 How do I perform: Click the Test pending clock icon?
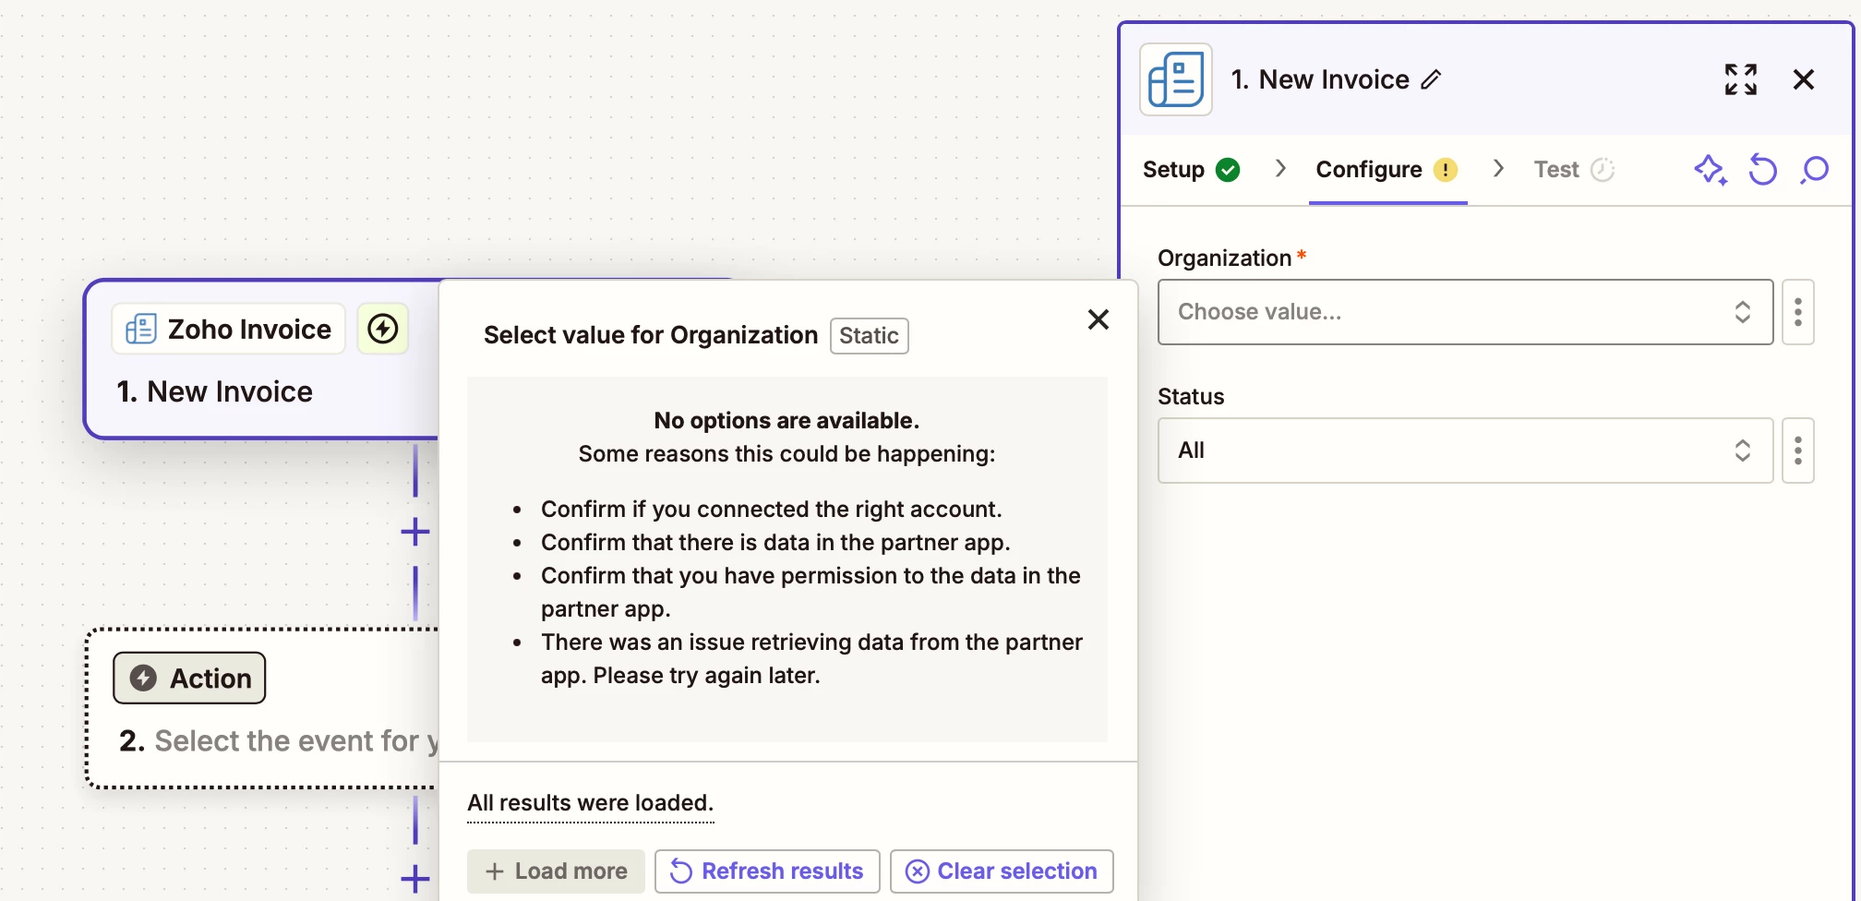click(1603, 170)
